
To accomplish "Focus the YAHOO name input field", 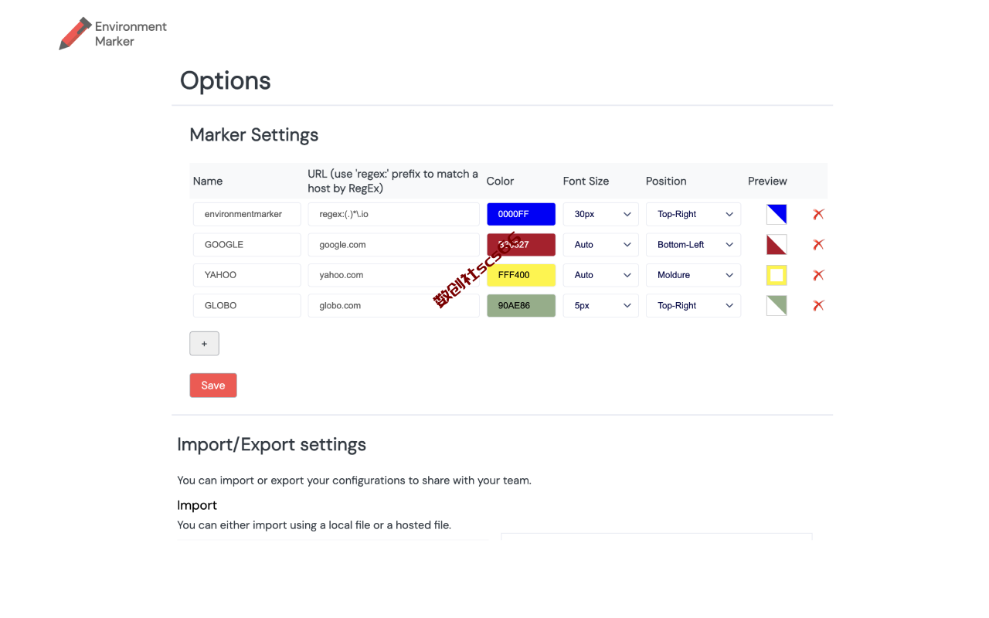I will pos(246,275).
